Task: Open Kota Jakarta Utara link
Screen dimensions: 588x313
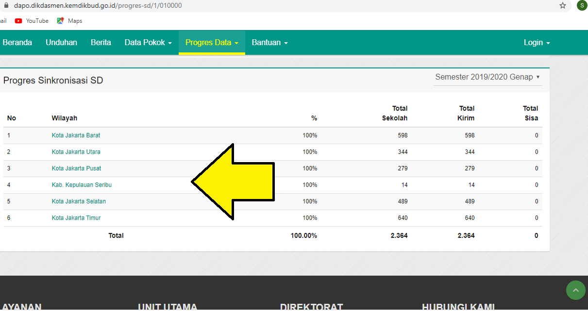Action: tap(76, 152)
